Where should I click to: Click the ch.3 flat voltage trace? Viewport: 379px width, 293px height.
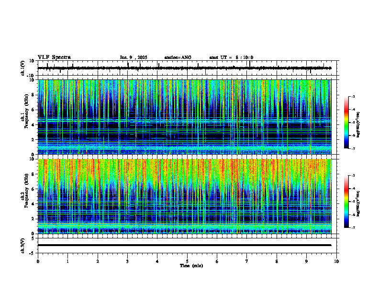(184, 245)
